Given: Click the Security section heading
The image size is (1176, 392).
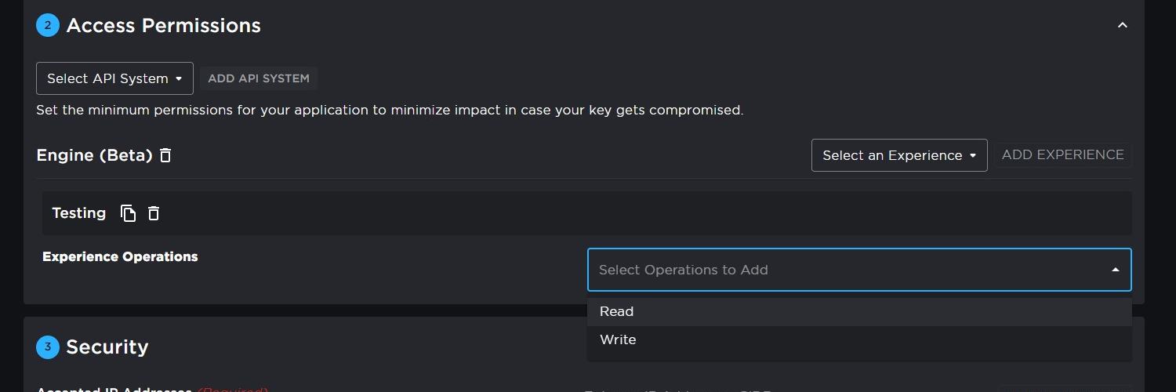Looking at the screenshot, I should coord(107,347).
